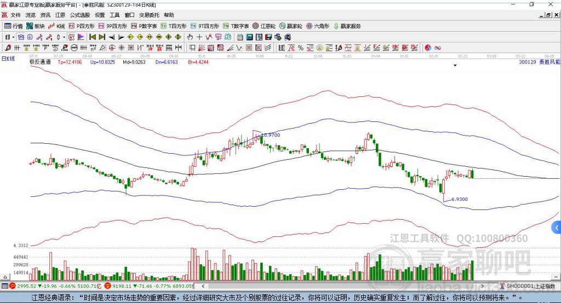
Task: Click the 板块 sector button
Action: [35, 26]
